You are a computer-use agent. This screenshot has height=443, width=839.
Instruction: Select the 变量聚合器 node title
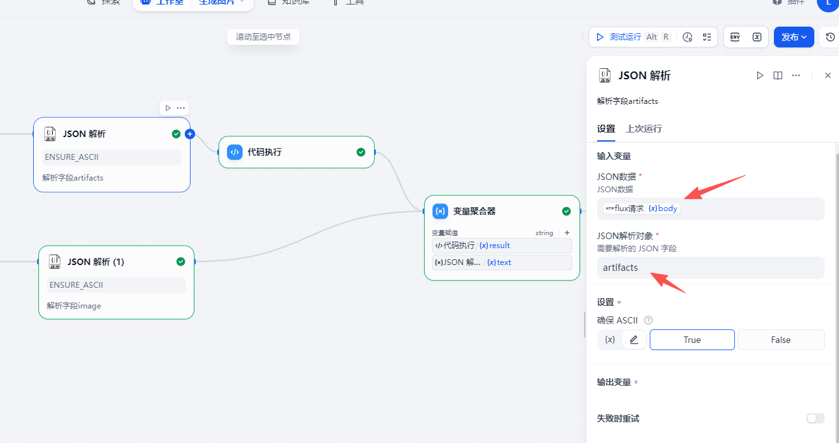pyautogui.click(x=475, y=211)
